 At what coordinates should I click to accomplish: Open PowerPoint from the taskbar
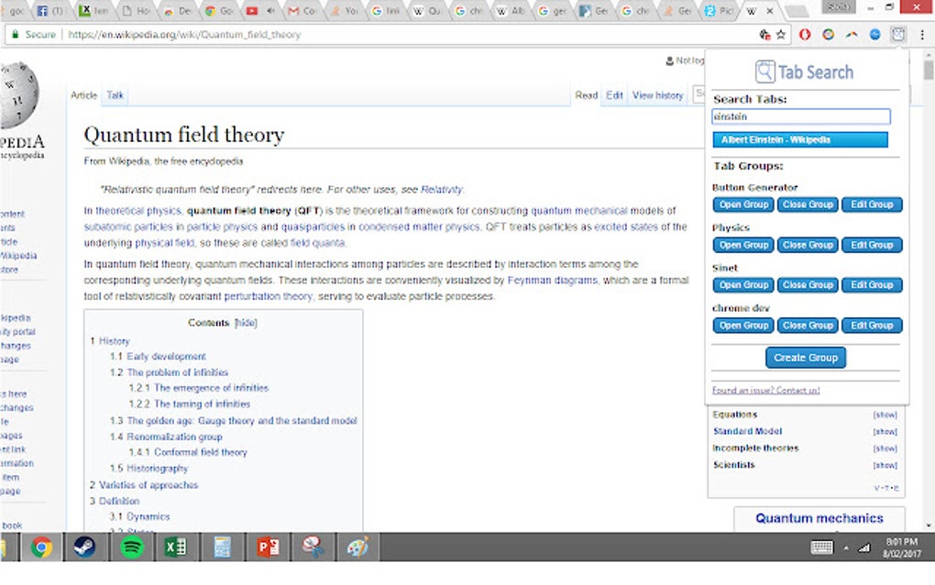pyautogui.click(x=269, y=546)
